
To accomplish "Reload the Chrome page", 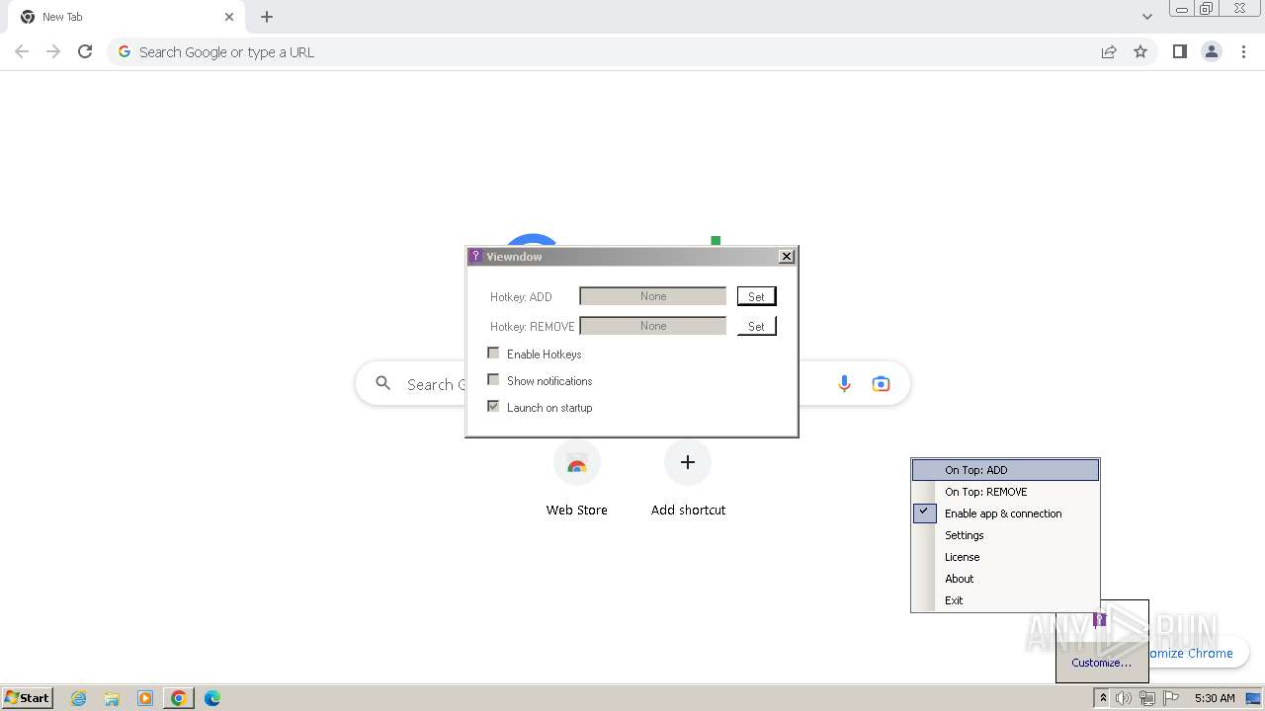I will point(85,52).
